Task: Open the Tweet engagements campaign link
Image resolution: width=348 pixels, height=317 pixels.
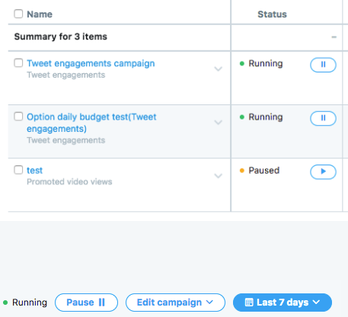Action: [91, 63]
